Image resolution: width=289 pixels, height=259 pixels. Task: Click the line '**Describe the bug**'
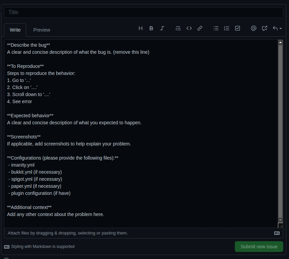coord(29,45)
